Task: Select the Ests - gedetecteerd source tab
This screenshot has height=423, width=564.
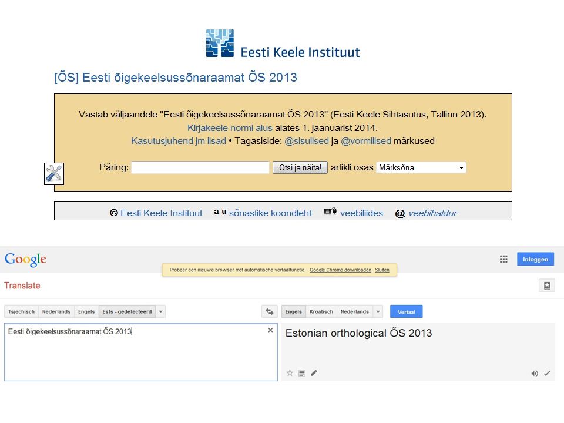Action: 127,311
